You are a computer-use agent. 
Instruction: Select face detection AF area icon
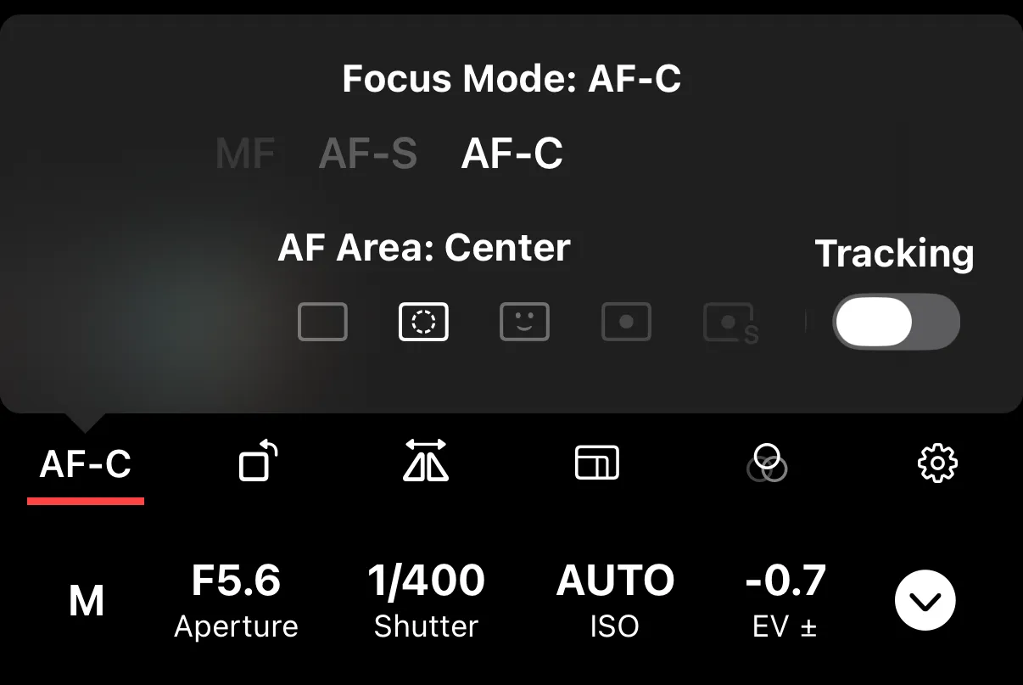tap(524, 322)
